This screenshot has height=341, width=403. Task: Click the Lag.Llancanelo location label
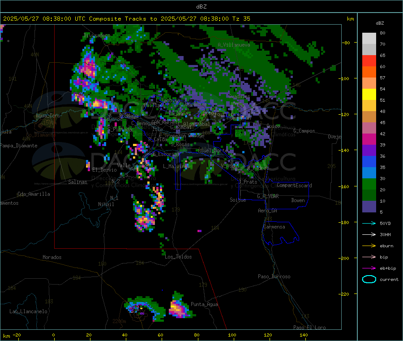(28, 311)
